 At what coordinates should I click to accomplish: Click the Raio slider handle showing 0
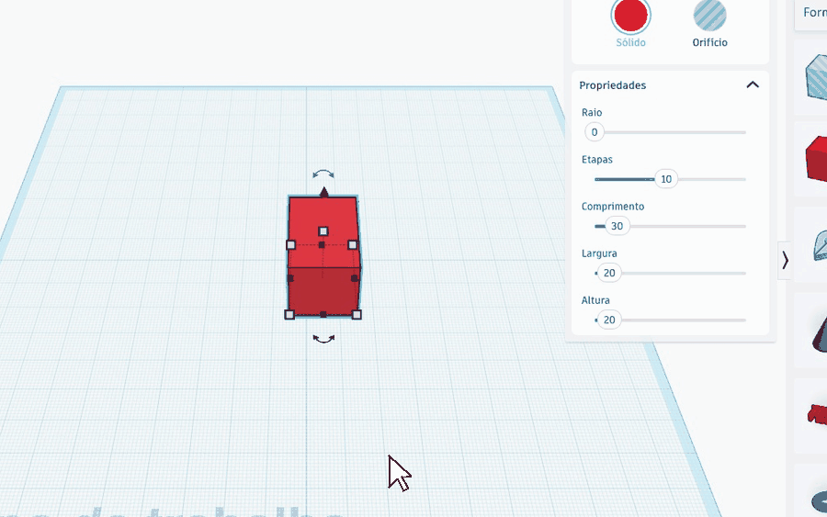click(x=595, y=132)
